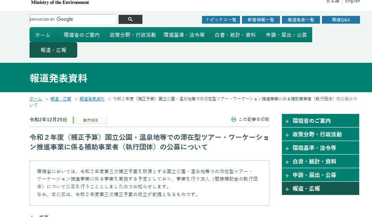Follow the ホーム breadcrumb link
372x217 pixels.
(x=36, y=99)
